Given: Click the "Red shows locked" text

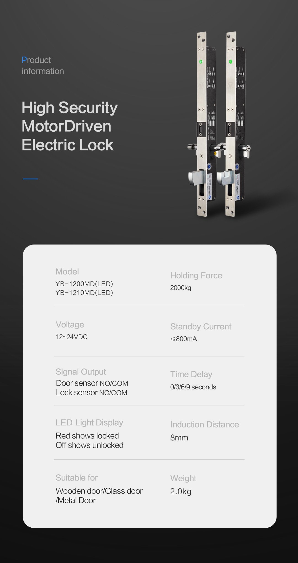Looking at the screenshot, I should [x=87, y=435].
